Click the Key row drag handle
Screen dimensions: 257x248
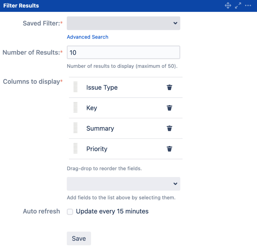(76, 108)
